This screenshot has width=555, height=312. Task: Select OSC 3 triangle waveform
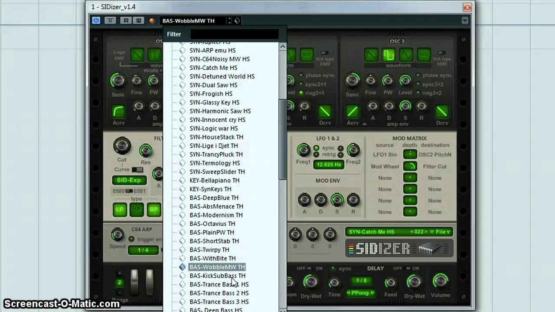pyautogui.click(x=406, y=55)
